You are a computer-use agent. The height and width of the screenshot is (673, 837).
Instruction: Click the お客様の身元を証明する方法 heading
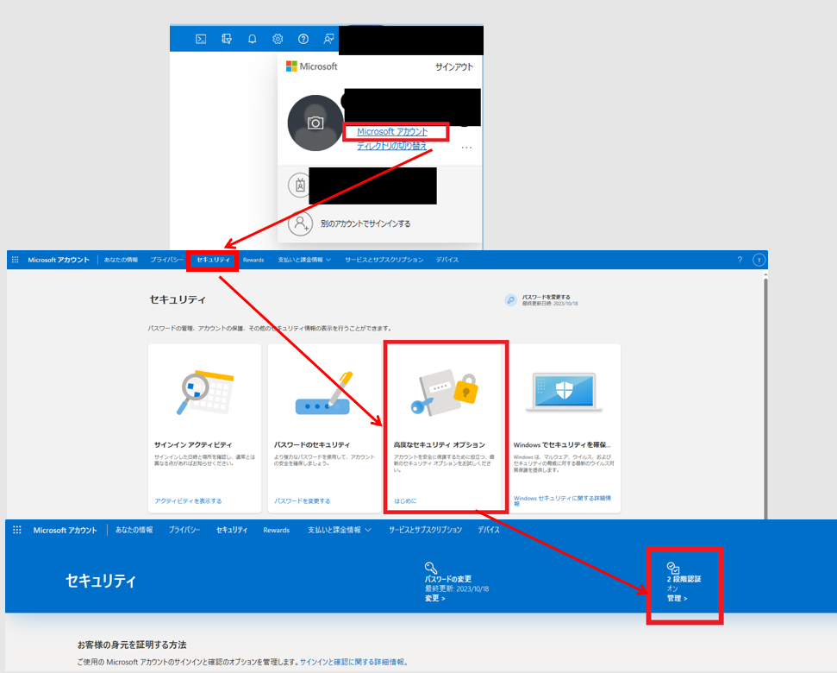pos(132,645)
